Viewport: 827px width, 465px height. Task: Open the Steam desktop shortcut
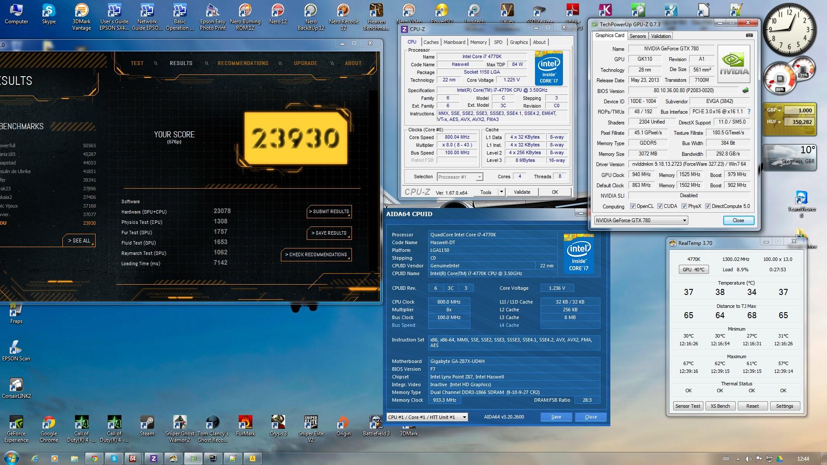click(x=147, y=426)
